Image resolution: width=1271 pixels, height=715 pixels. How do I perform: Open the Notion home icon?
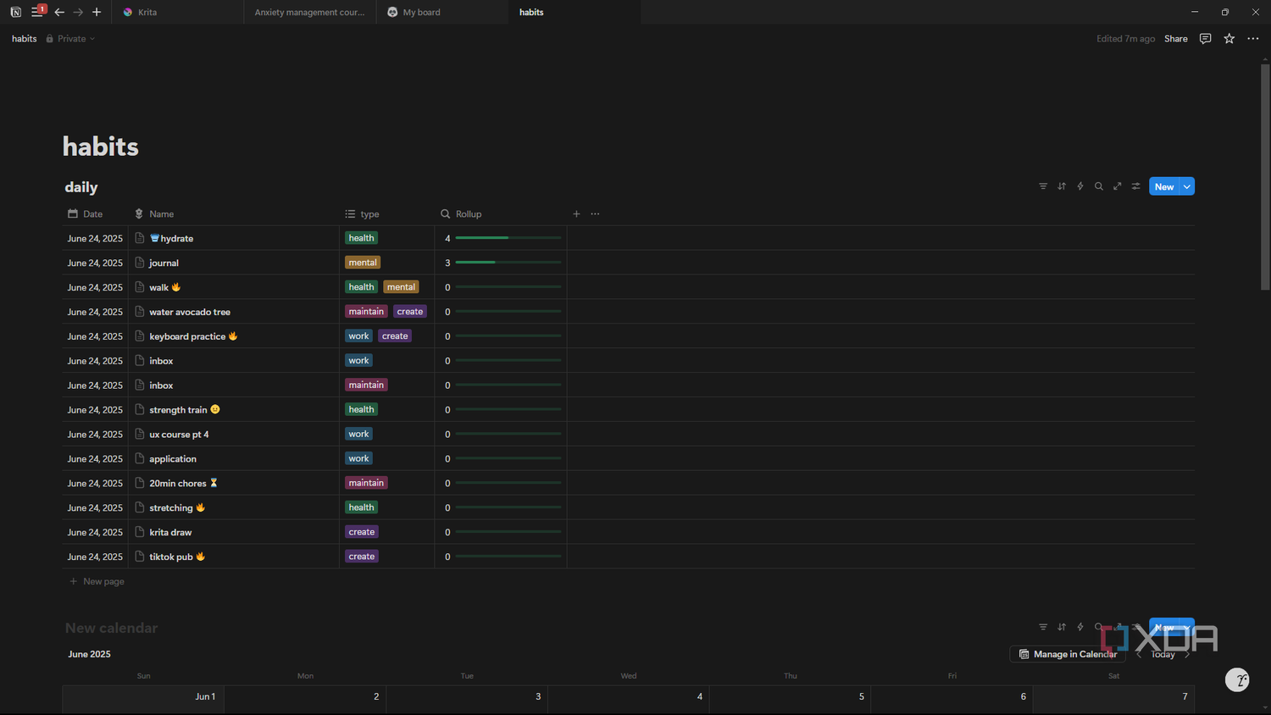(15, 12)
